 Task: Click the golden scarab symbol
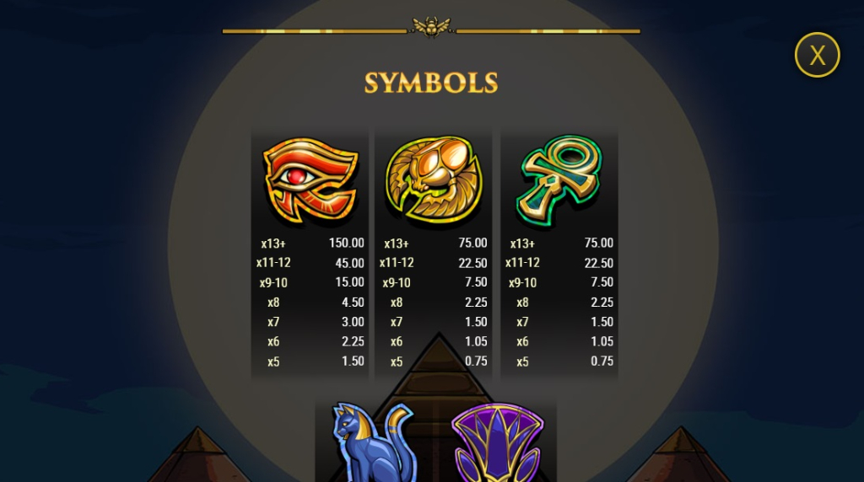435,180
